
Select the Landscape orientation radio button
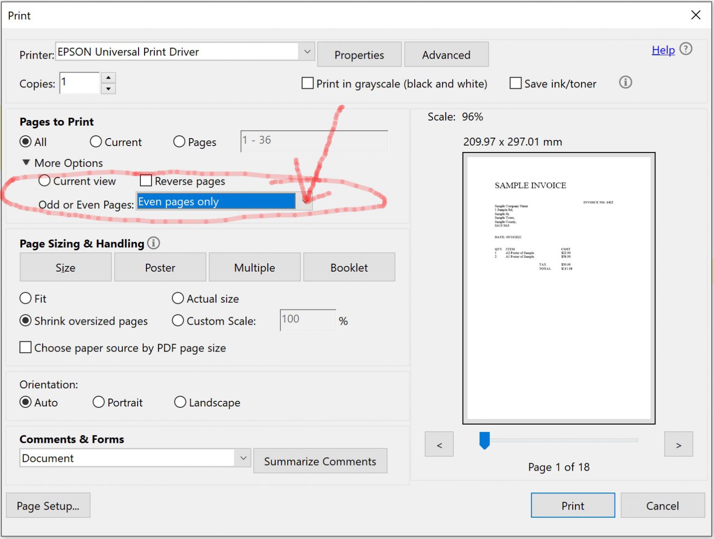pos(180,402)
